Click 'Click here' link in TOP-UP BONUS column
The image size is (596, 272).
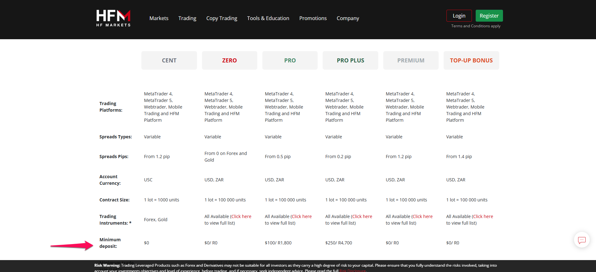[x=483, y=216]
